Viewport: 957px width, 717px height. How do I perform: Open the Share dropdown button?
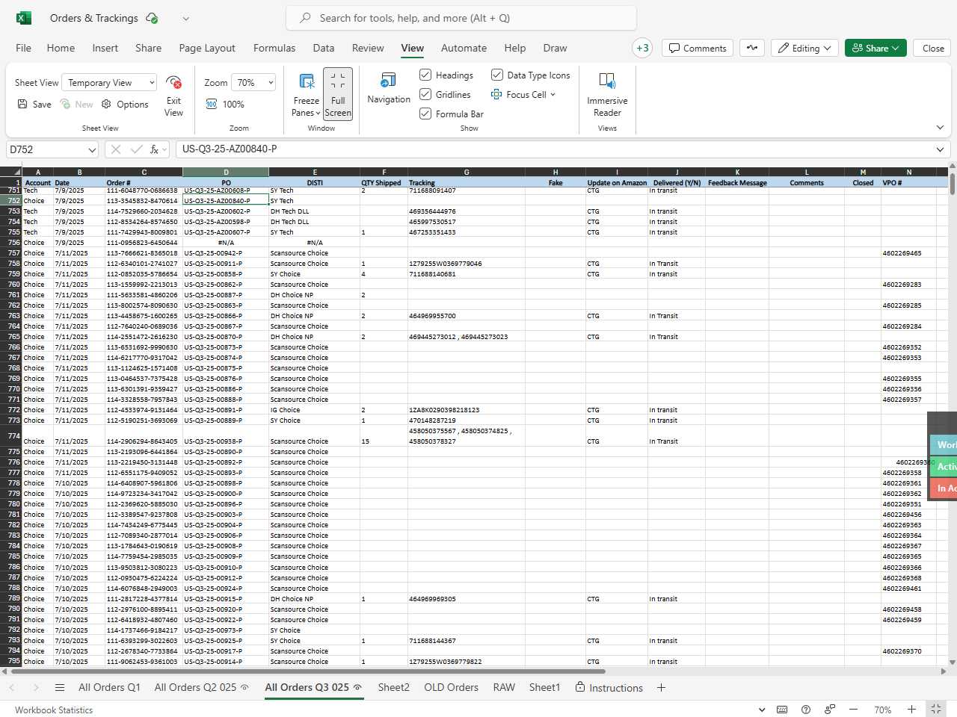point(876,48)
